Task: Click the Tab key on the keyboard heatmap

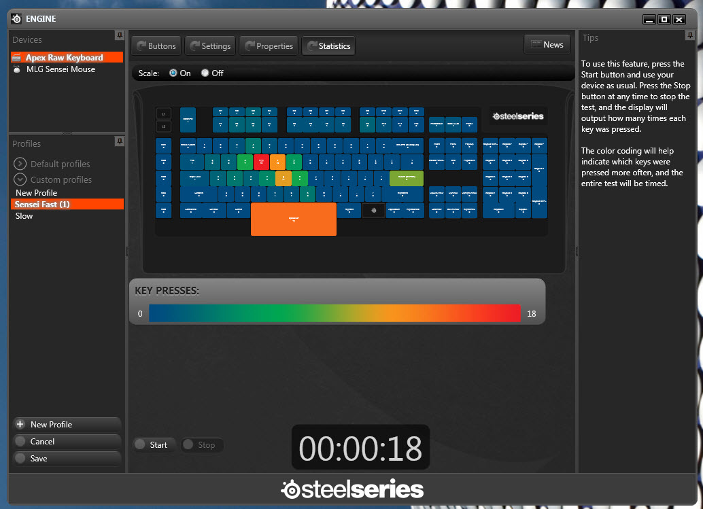Action: click(x=192, y=162)
